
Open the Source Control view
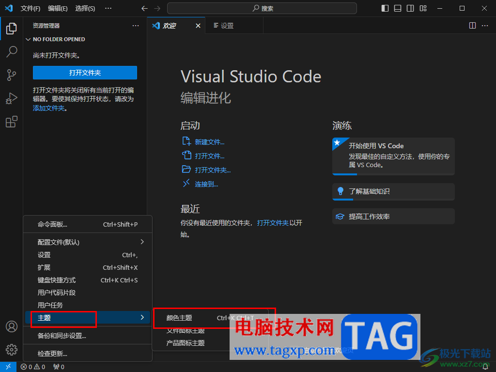12,75
